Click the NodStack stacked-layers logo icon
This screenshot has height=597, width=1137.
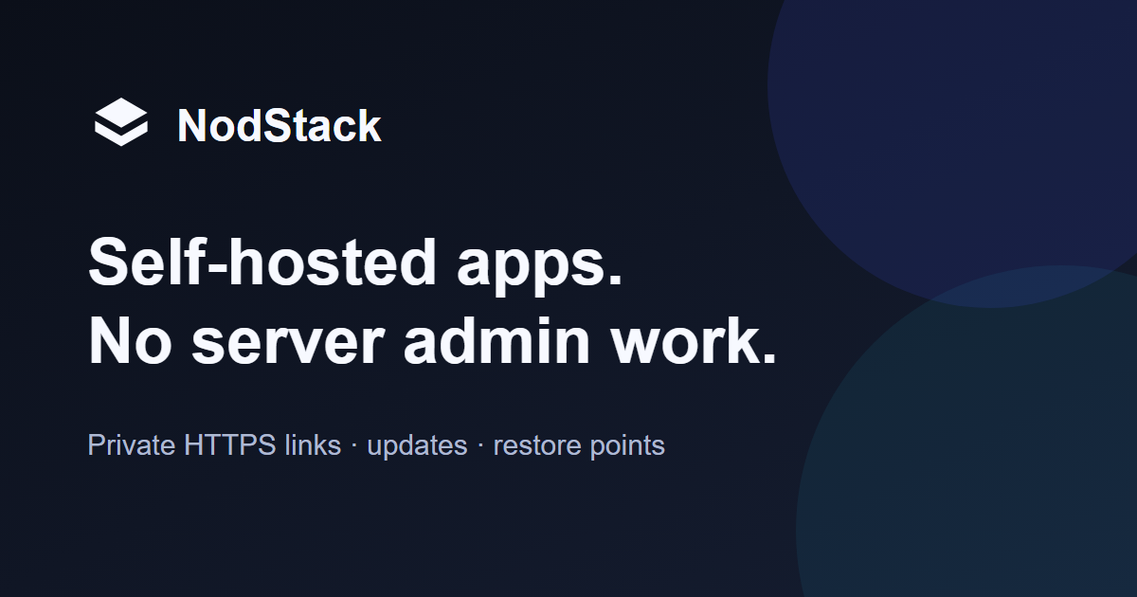coord(121,124)
